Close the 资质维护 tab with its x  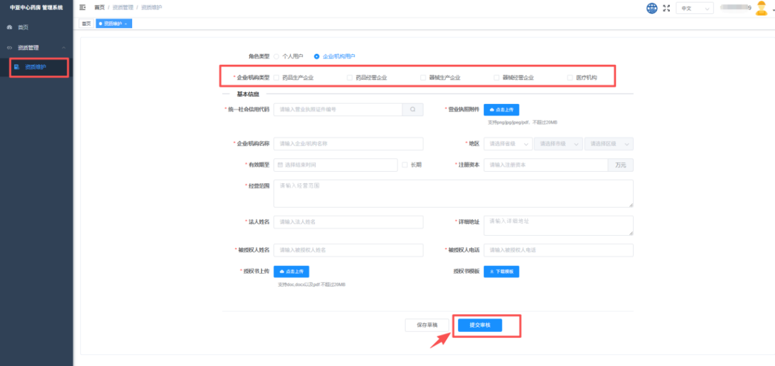pos(126,23)
